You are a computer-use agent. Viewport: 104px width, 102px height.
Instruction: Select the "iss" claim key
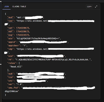(10, 21)
